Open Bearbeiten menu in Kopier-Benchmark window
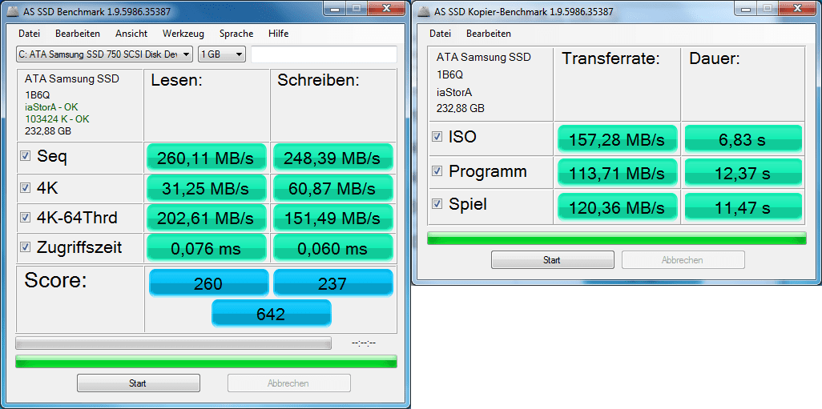822x409 pixels. 489,34
